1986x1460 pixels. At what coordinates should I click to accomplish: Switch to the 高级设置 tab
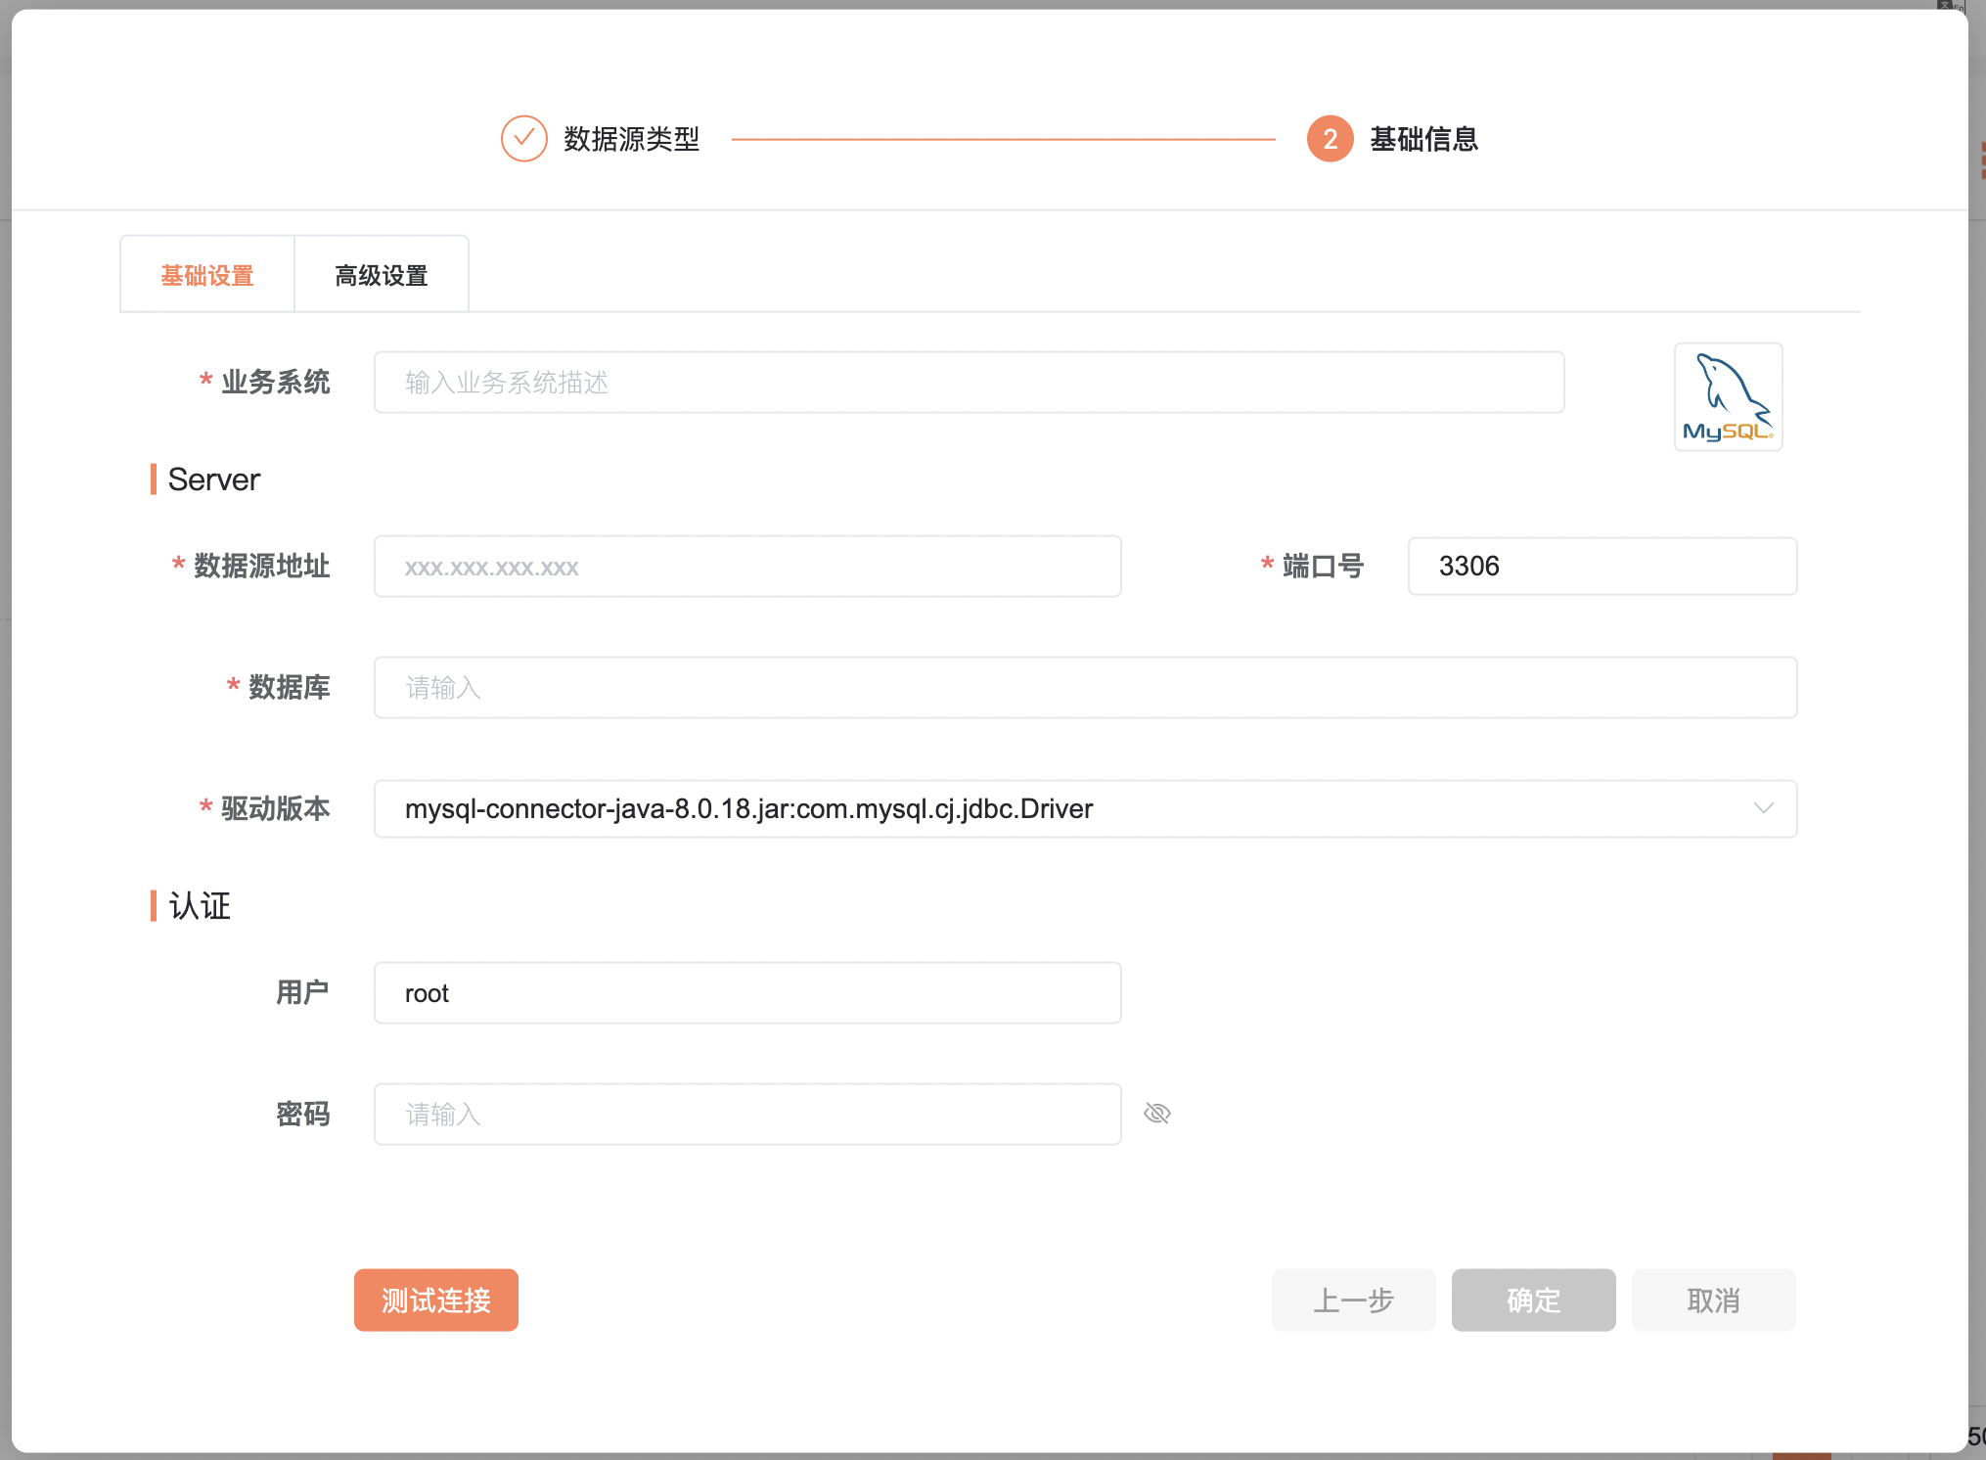(381, 274)
